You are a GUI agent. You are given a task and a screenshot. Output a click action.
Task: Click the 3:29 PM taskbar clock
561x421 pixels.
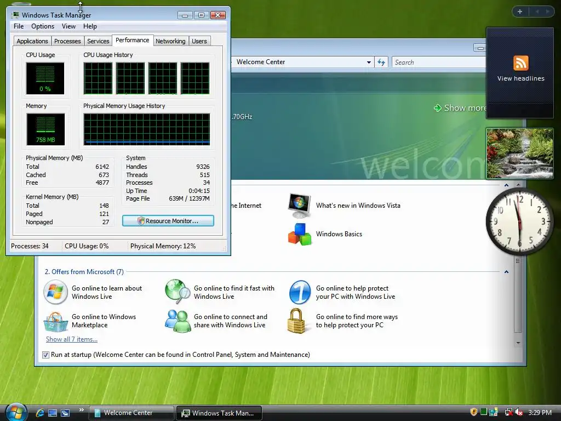tap(540, 412)
